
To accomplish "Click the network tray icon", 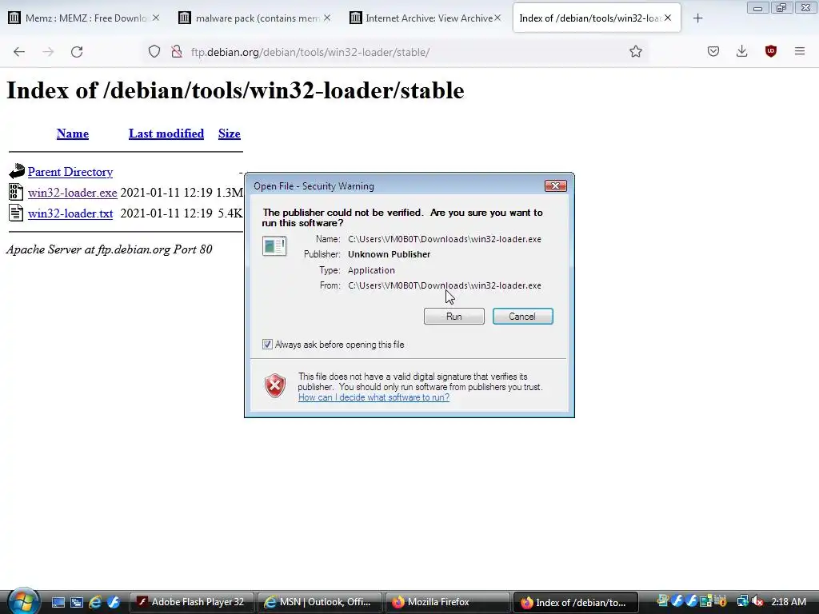I will [742, 601].
